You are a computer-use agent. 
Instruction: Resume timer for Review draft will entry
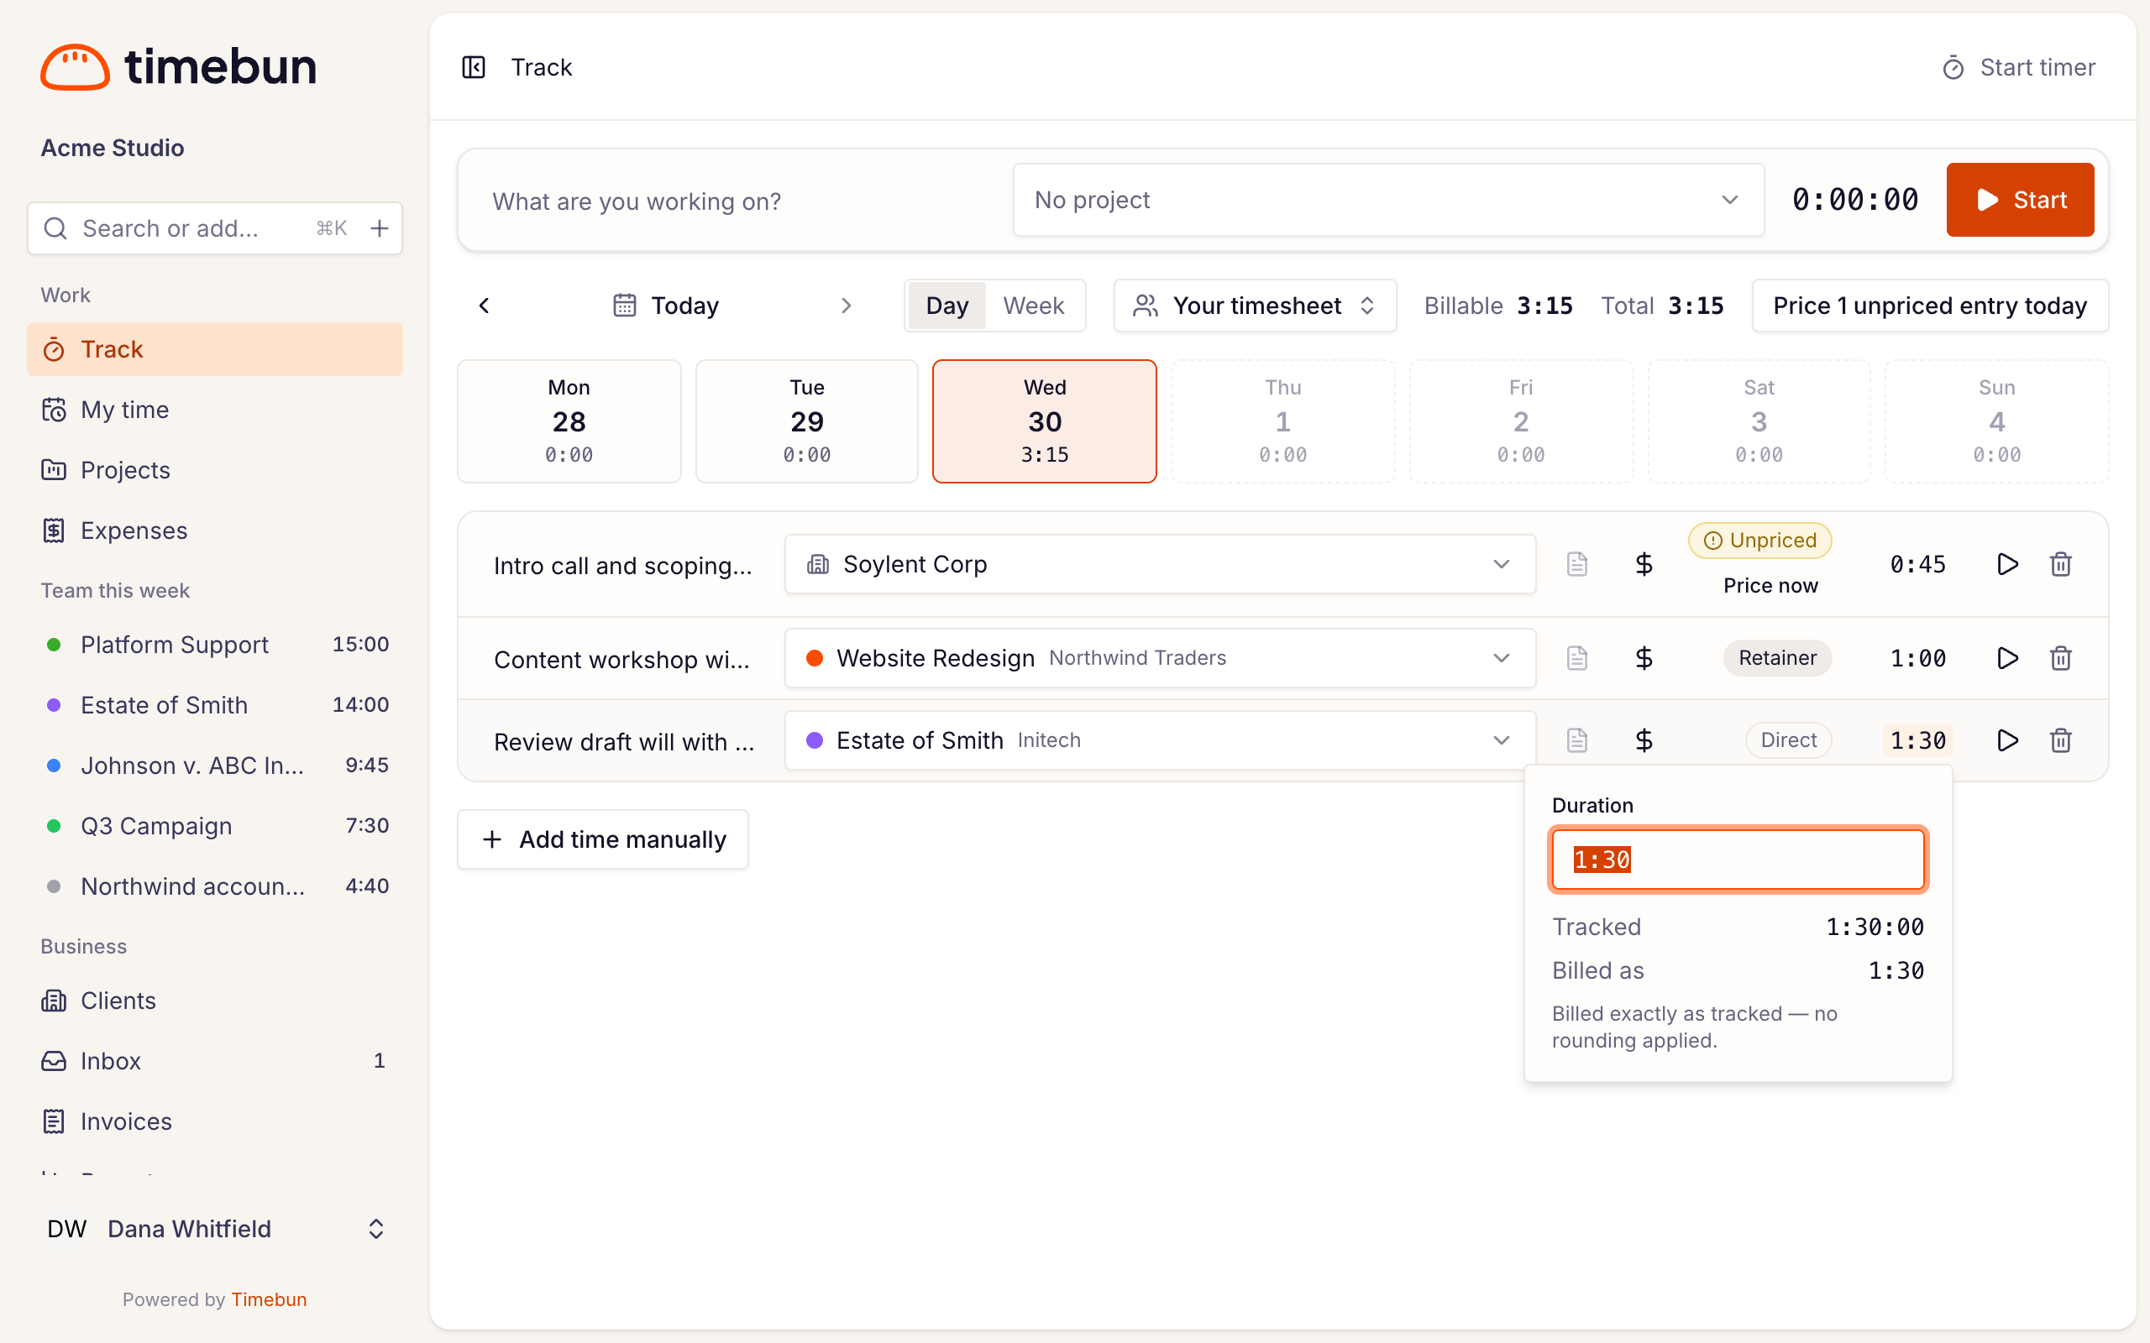(2007, 739)
